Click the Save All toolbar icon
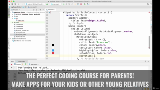This screenshot has height=90, width=160. coord(12,4)
